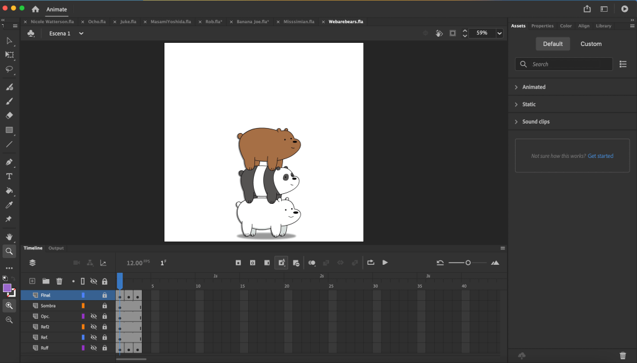Open the Ocho.fla document tab

coord(96,22)
